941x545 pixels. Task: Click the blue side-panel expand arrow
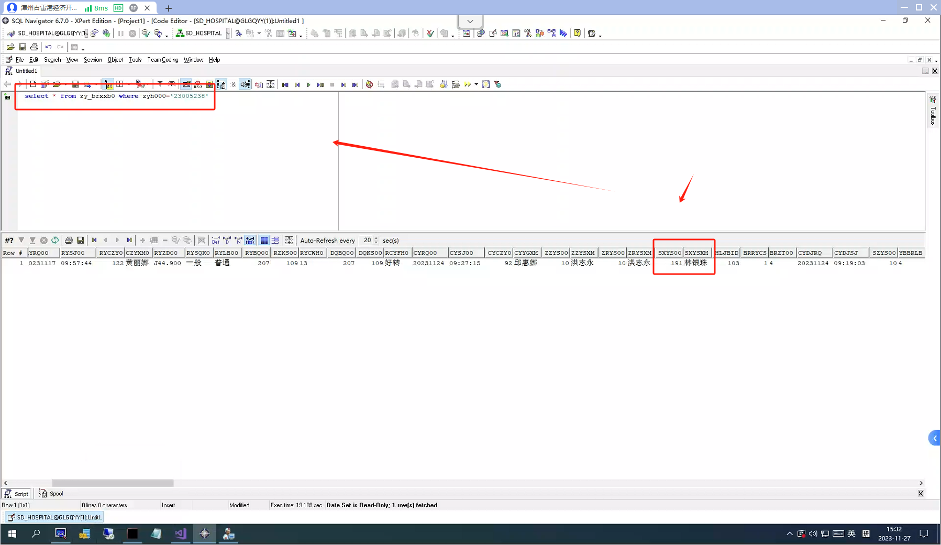(935, 438)
